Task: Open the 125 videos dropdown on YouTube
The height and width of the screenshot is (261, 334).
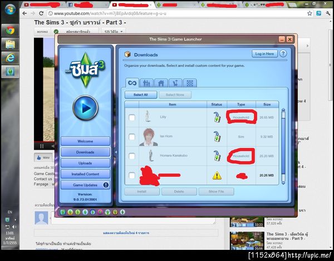Action: pos(114,32)
